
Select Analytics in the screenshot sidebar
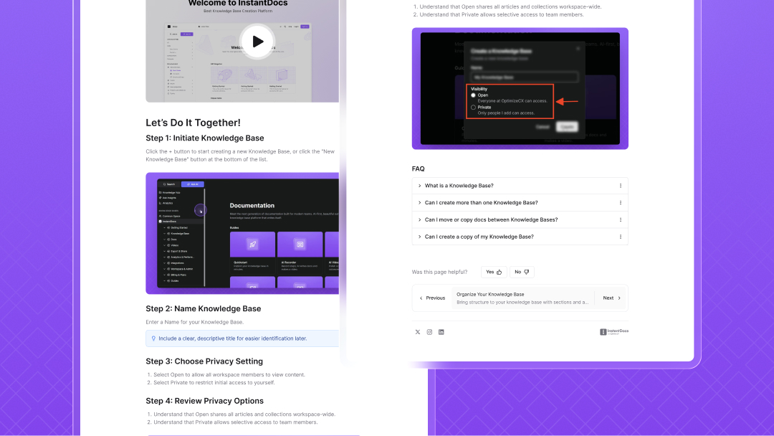tap(166, 203)
